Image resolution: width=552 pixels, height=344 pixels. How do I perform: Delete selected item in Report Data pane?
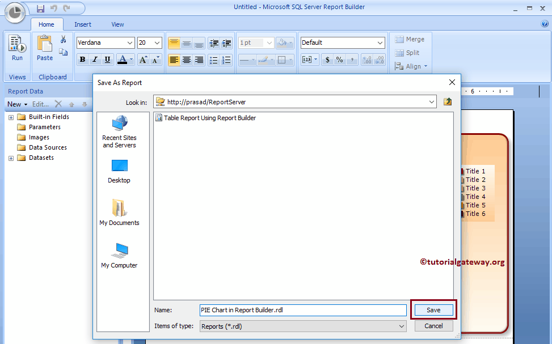pyautogui.click(x=58, y=104)
